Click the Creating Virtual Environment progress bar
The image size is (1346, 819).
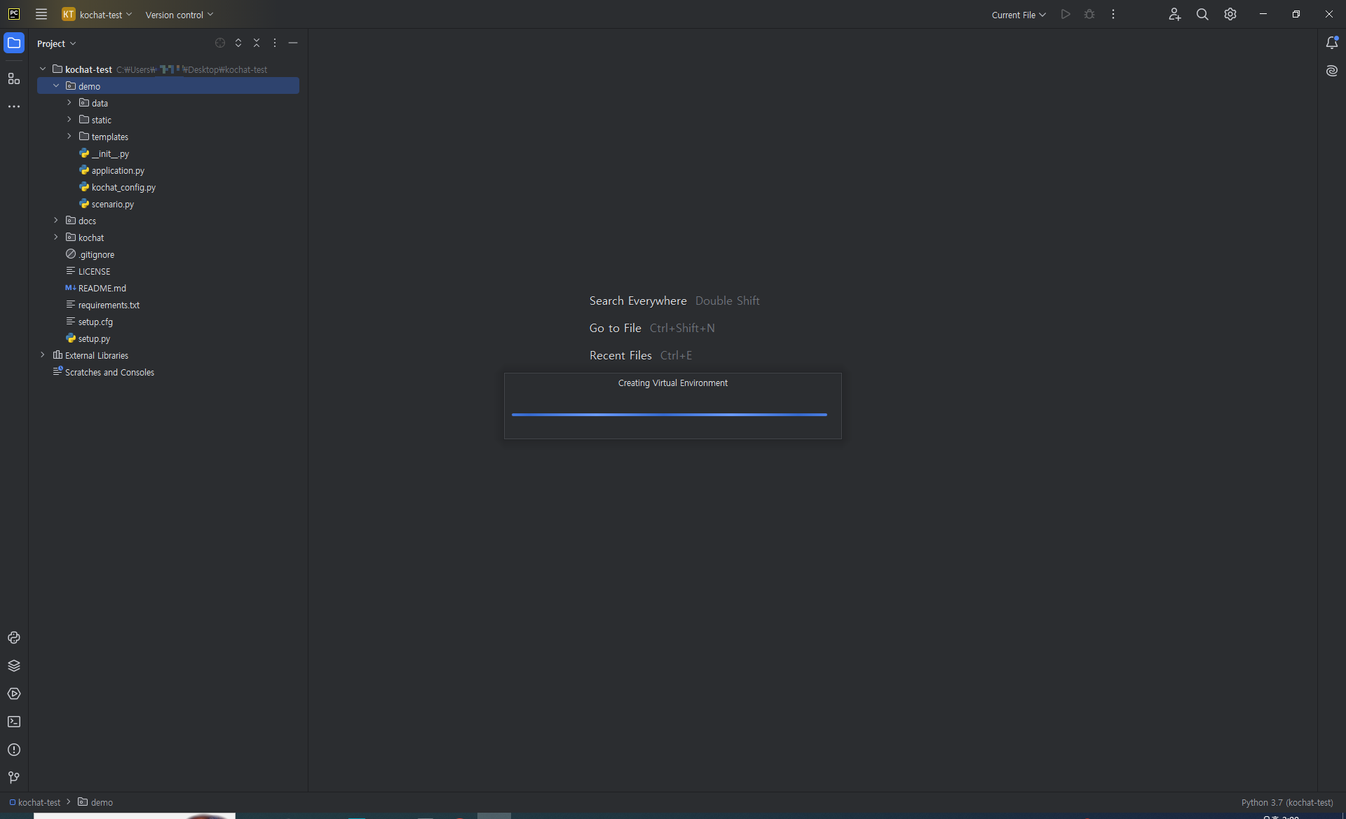pyautogui.click(x=669, y=415)
